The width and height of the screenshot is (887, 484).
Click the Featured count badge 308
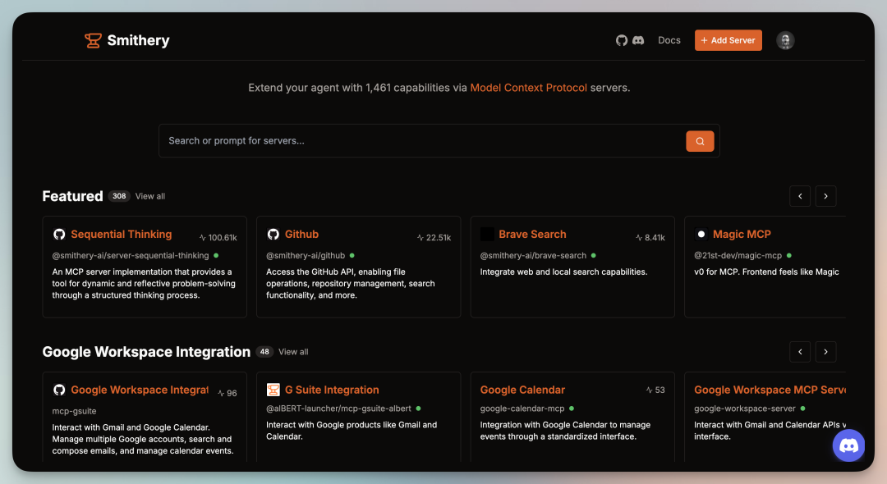tap(119, 196)
